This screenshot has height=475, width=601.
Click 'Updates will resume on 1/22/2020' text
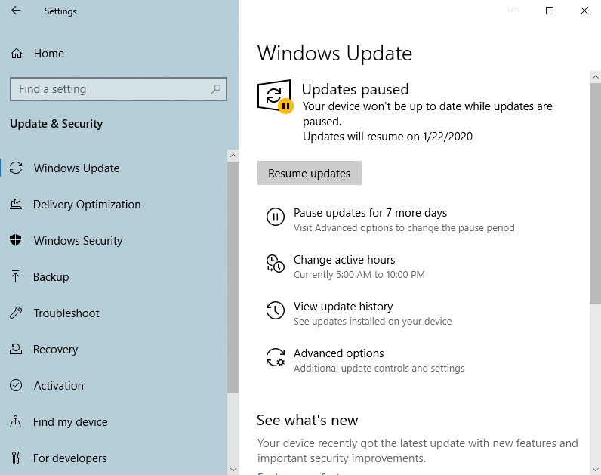tap(387, 137)
